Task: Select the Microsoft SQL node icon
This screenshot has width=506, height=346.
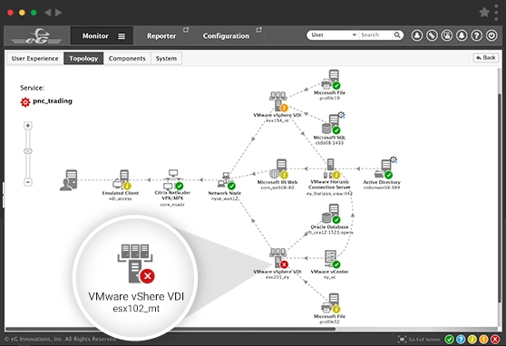Action: pyautogui.click(x=330, y=124)
